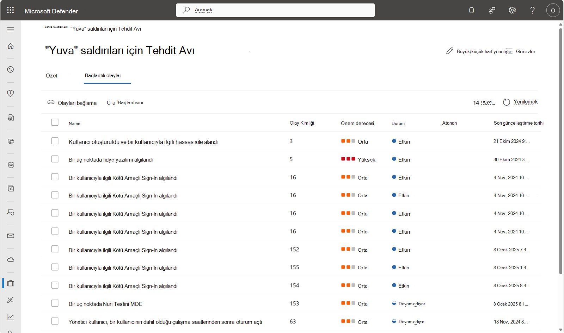Open the settings gear
Viewport: 564px width, 333px height.
pos(512,10)
